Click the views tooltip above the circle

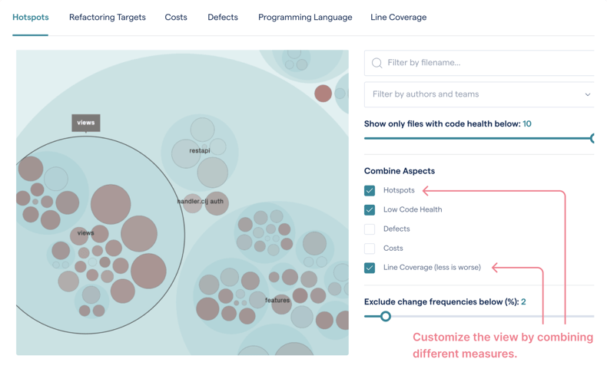(86, 123)
